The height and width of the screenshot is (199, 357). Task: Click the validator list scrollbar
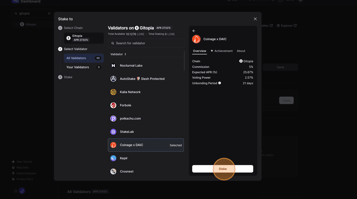coord(184,61)
